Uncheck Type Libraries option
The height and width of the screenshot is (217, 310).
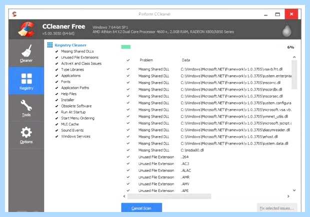56,69
